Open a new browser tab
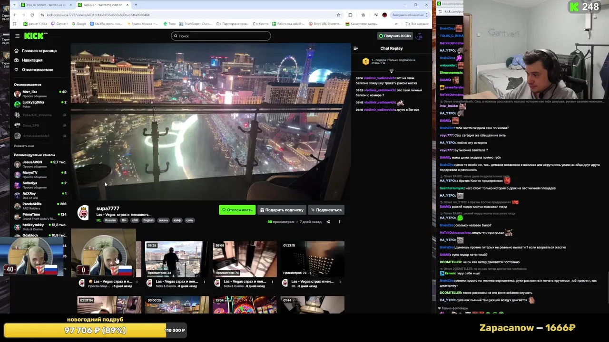609x342 pixels. pos(136,5)
